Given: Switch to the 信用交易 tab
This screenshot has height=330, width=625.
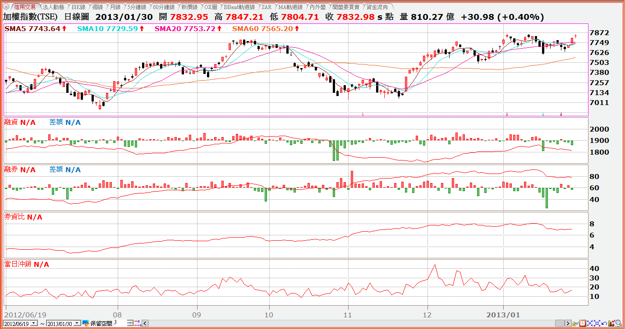Looking at the screenshot, I should [24, 7].
